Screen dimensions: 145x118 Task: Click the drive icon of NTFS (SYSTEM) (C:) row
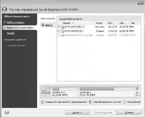[63, 27]
